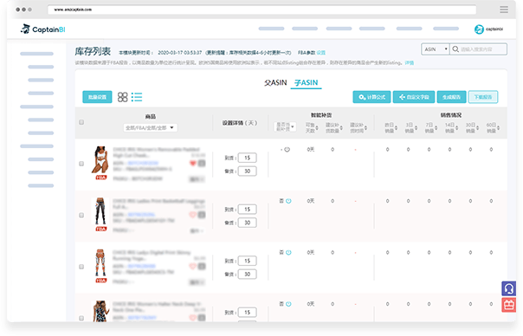Click the 备货 input on orange digital print leggings row

tap(247, 274)
